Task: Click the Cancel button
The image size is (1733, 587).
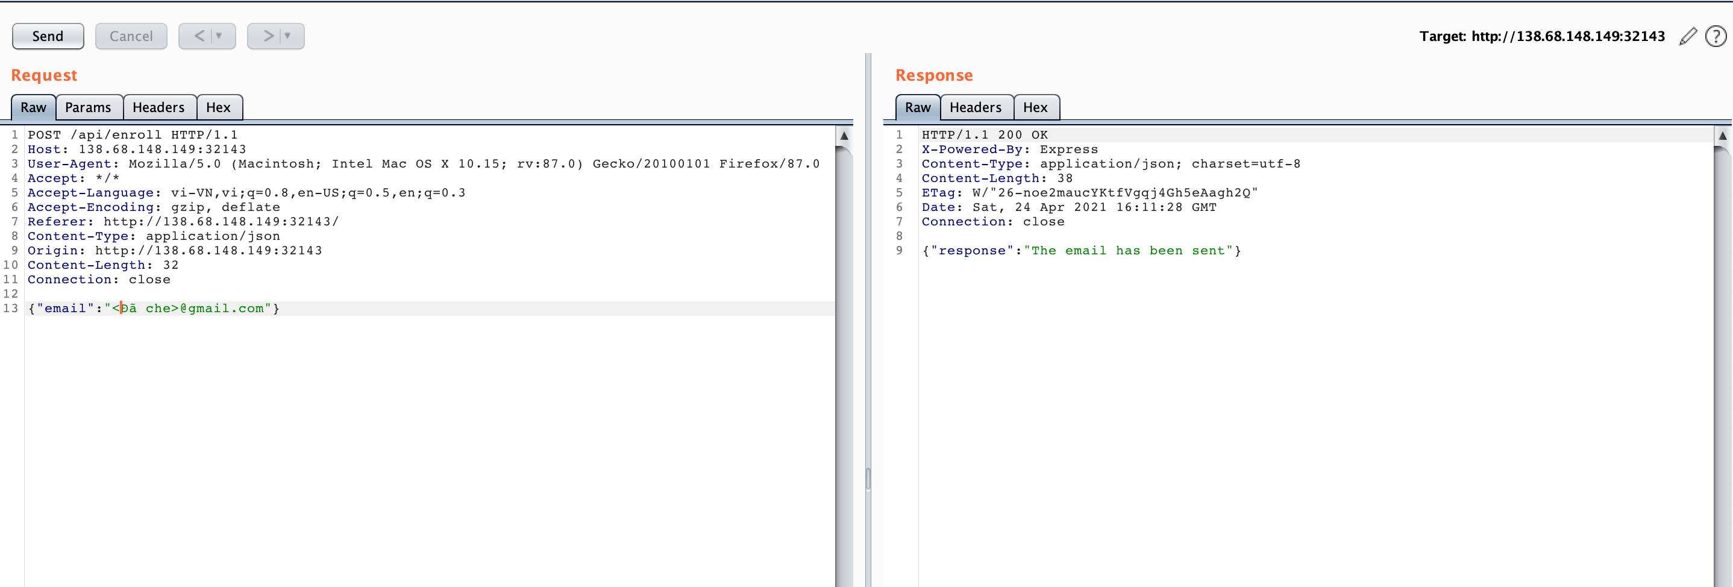Action: click(x=131, y=36)
